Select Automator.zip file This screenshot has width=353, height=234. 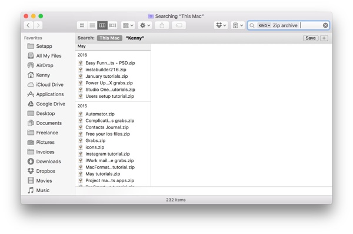coord(100,114)
